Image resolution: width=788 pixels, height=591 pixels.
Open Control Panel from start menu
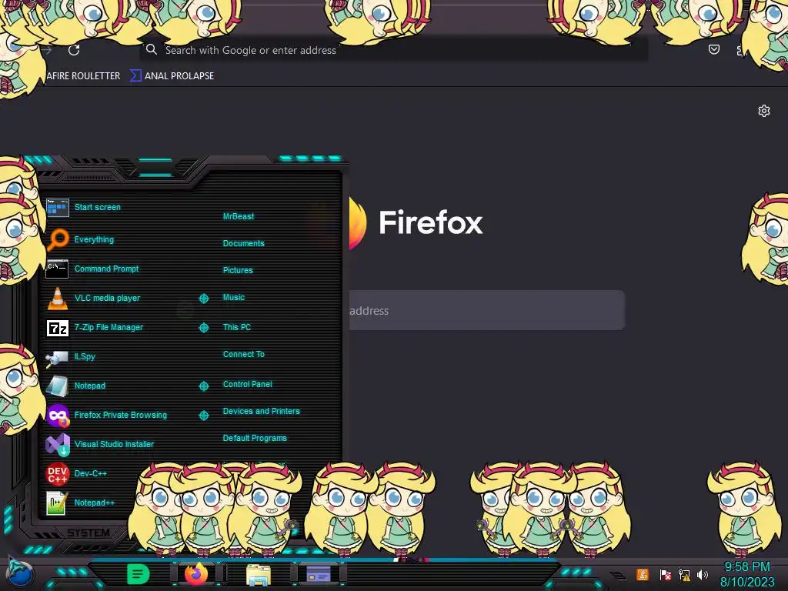(247, 384)
